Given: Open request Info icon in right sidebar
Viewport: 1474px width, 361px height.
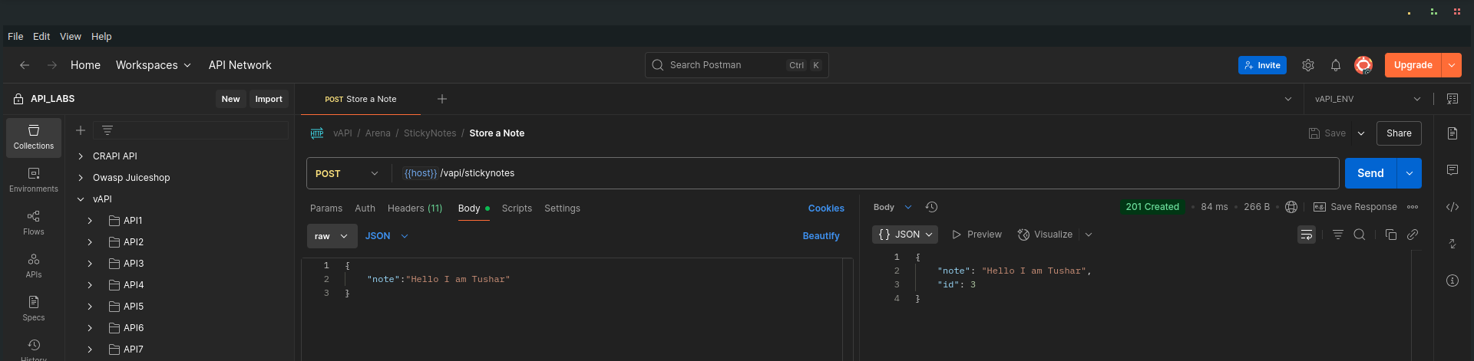Looking at the screenshot, I should [1453, 281].
